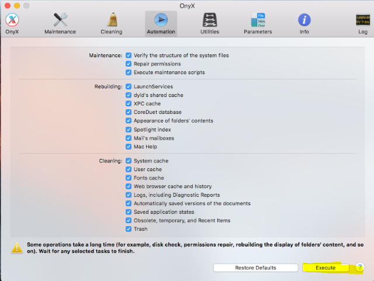Screen dimensions: 374x281
Task: Click the Info toolbar label
Action: tap(304, 32)
